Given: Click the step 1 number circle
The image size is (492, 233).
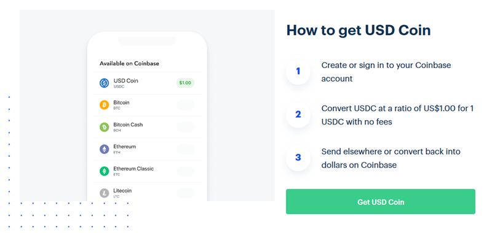Looking at the screenshot, I should point(298,72).
